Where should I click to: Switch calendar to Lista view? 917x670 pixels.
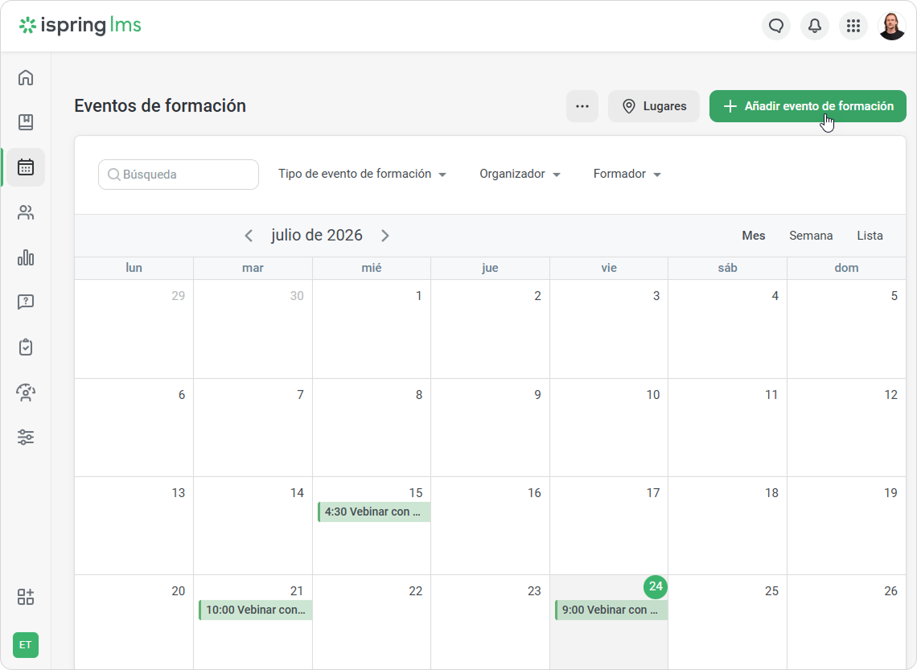point(870,236)
